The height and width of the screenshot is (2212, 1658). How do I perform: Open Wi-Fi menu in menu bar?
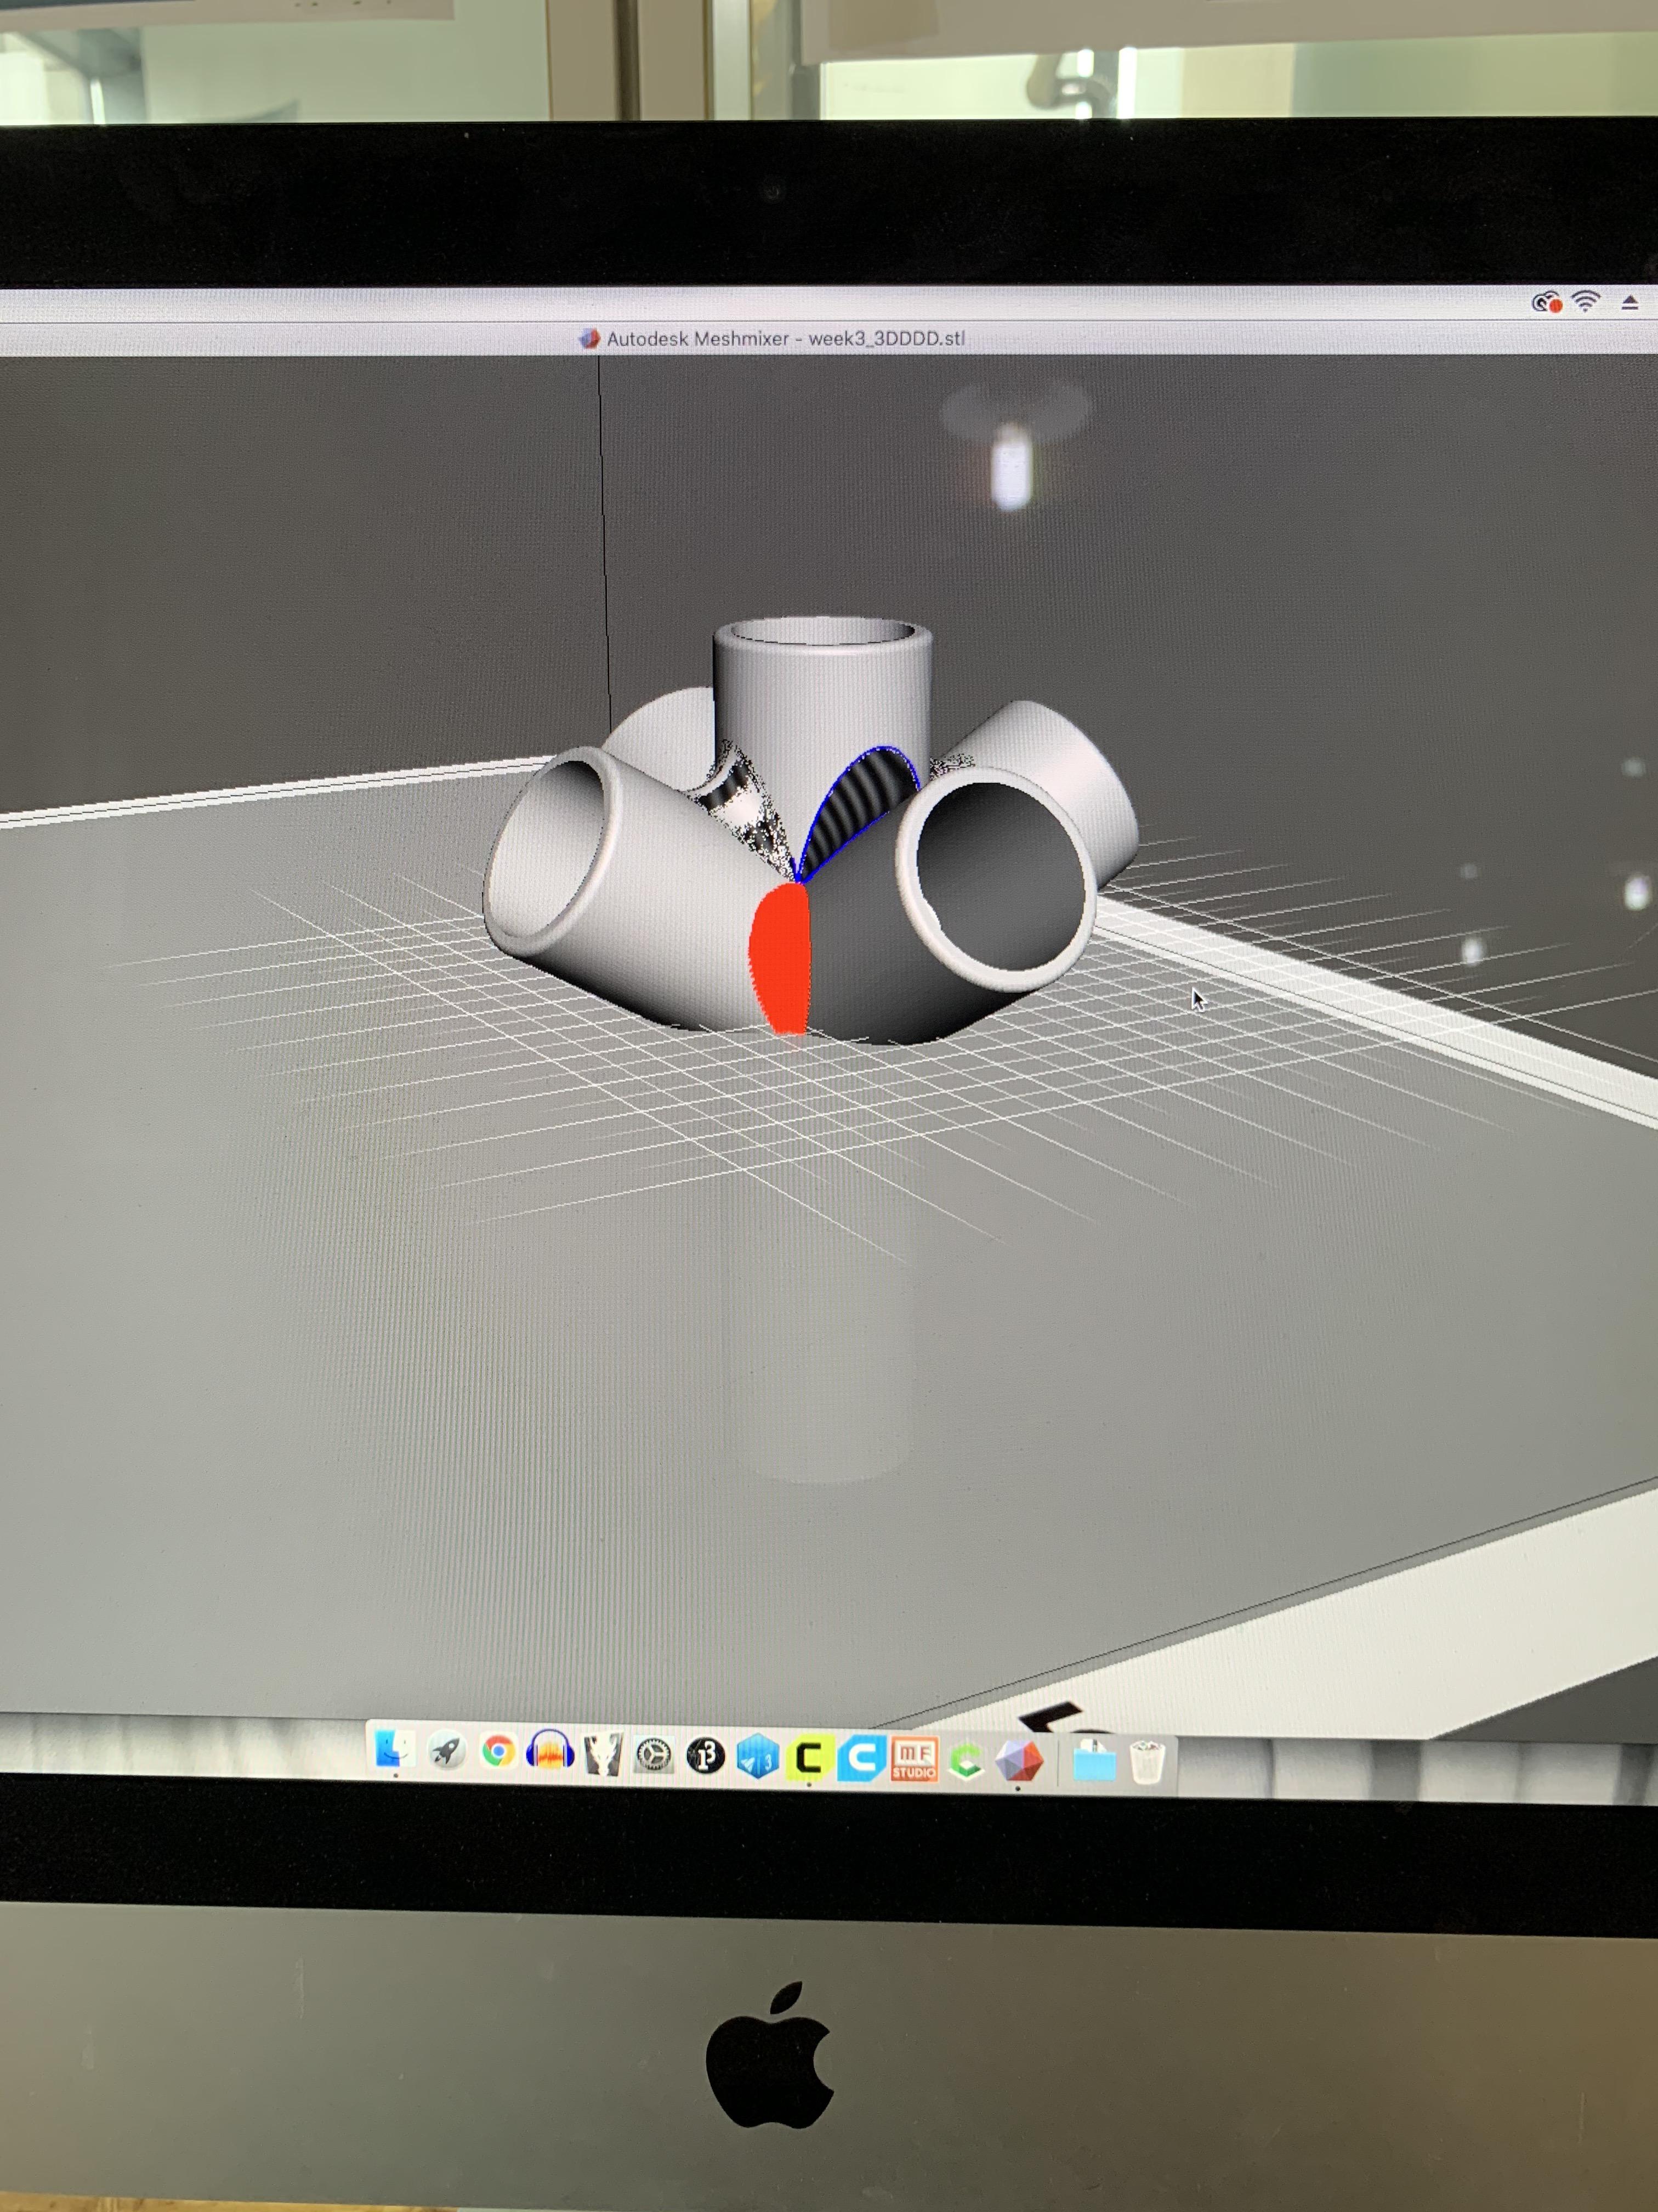1585,301
